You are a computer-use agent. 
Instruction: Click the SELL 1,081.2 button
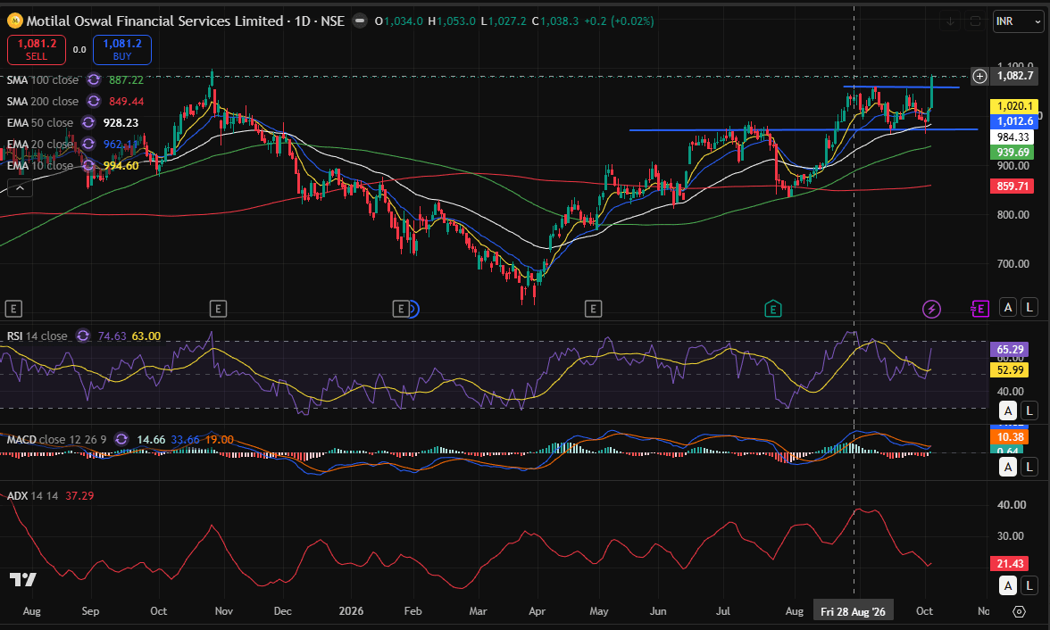(36, 50)
